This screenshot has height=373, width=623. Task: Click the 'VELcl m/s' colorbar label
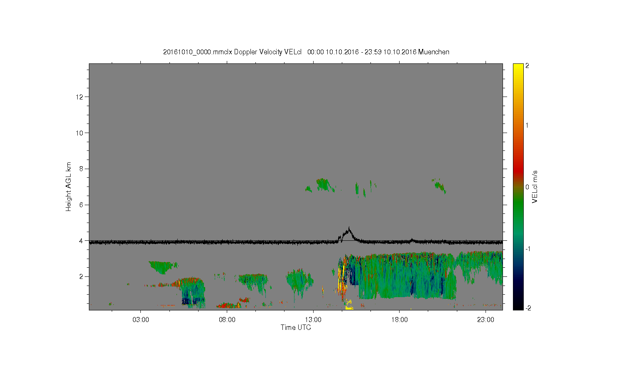point(535,186)
